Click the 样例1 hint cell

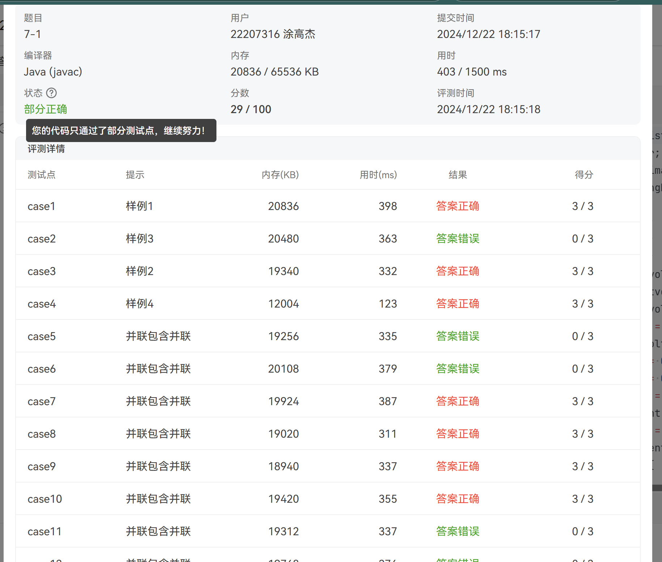(x=139, y=206)
